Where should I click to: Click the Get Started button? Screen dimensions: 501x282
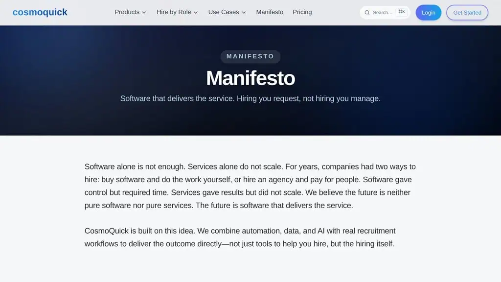[467, 12]
